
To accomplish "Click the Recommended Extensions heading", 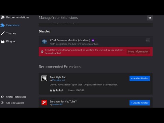I will (60, 67).
